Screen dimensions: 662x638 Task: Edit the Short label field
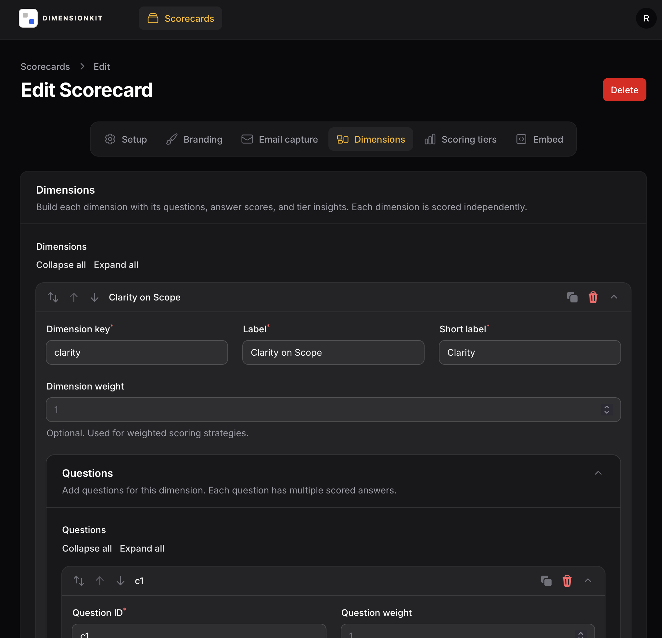pos(529,352)
